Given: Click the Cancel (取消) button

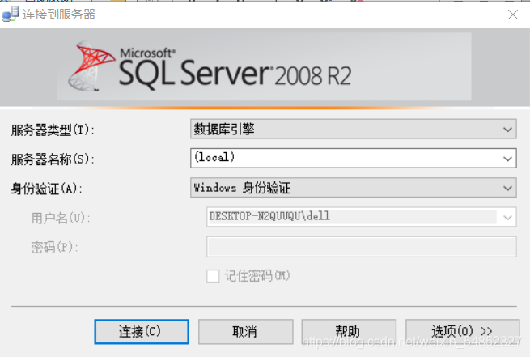Looking at the screenshot, I should 245,331.
